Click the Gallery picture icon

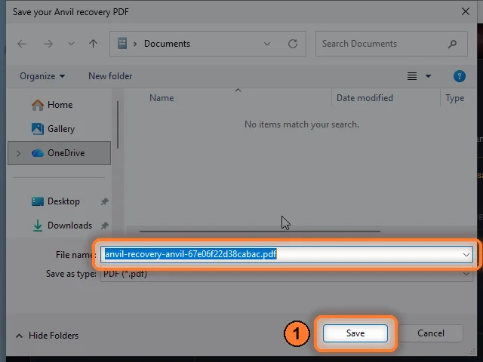[38, 129]
